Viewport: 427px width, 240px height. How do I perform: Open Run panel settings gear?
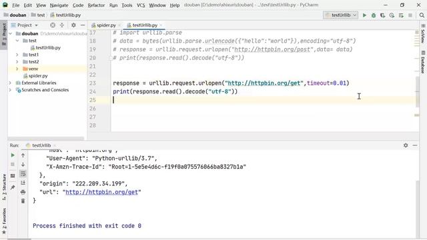click(x=406, y=145)
